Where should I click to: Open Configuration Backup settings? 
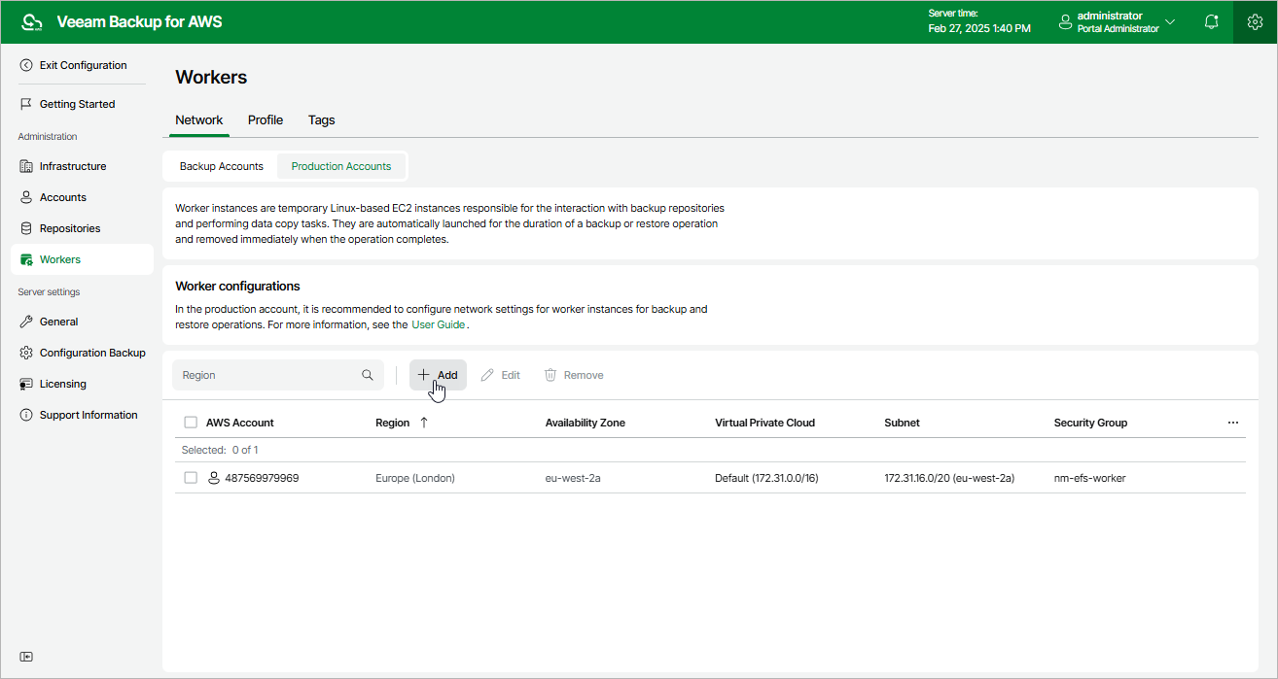[x=91, y=353]
